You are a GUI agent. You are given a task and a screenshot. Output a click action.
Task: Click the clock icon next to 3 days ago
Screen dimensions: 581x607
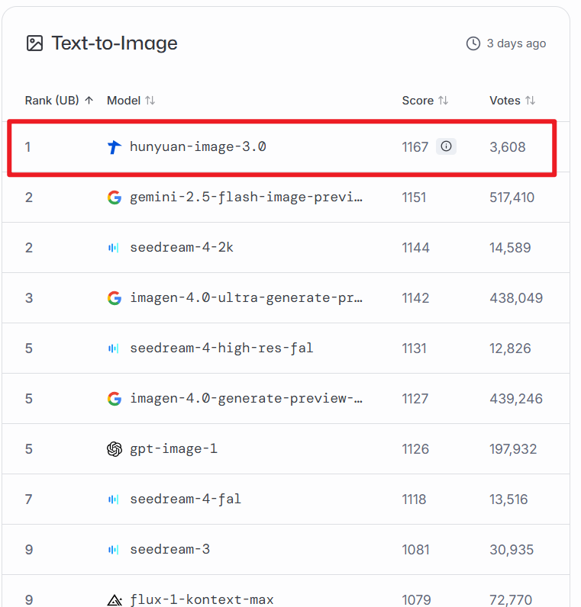coord(473,43)
